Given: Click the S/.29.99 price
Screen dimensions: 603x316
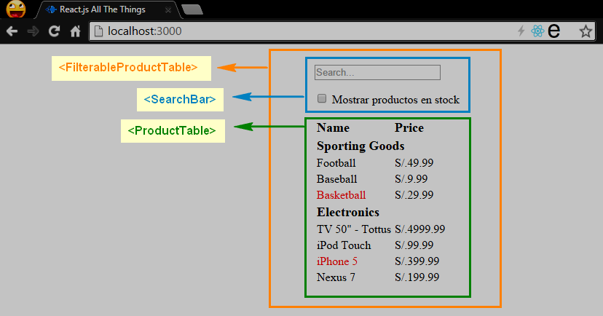Looking at the screenshot, I should point(414,195).
